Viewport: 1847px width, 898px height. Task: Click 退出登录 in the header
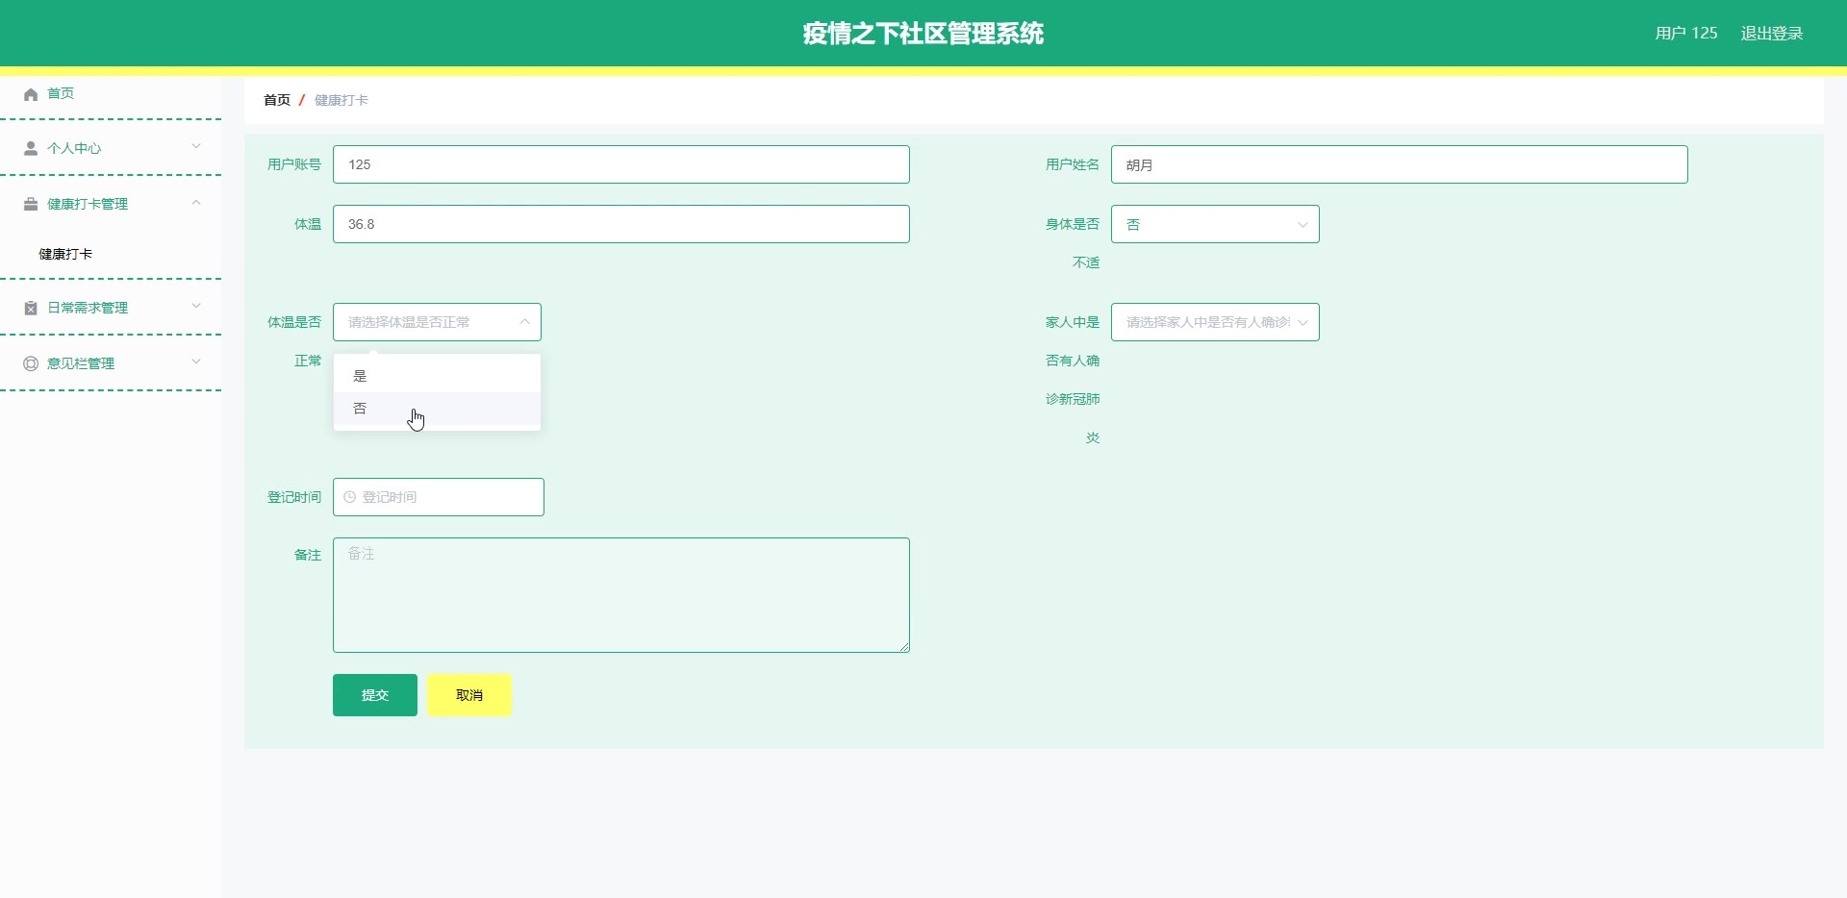[1772, 34]
